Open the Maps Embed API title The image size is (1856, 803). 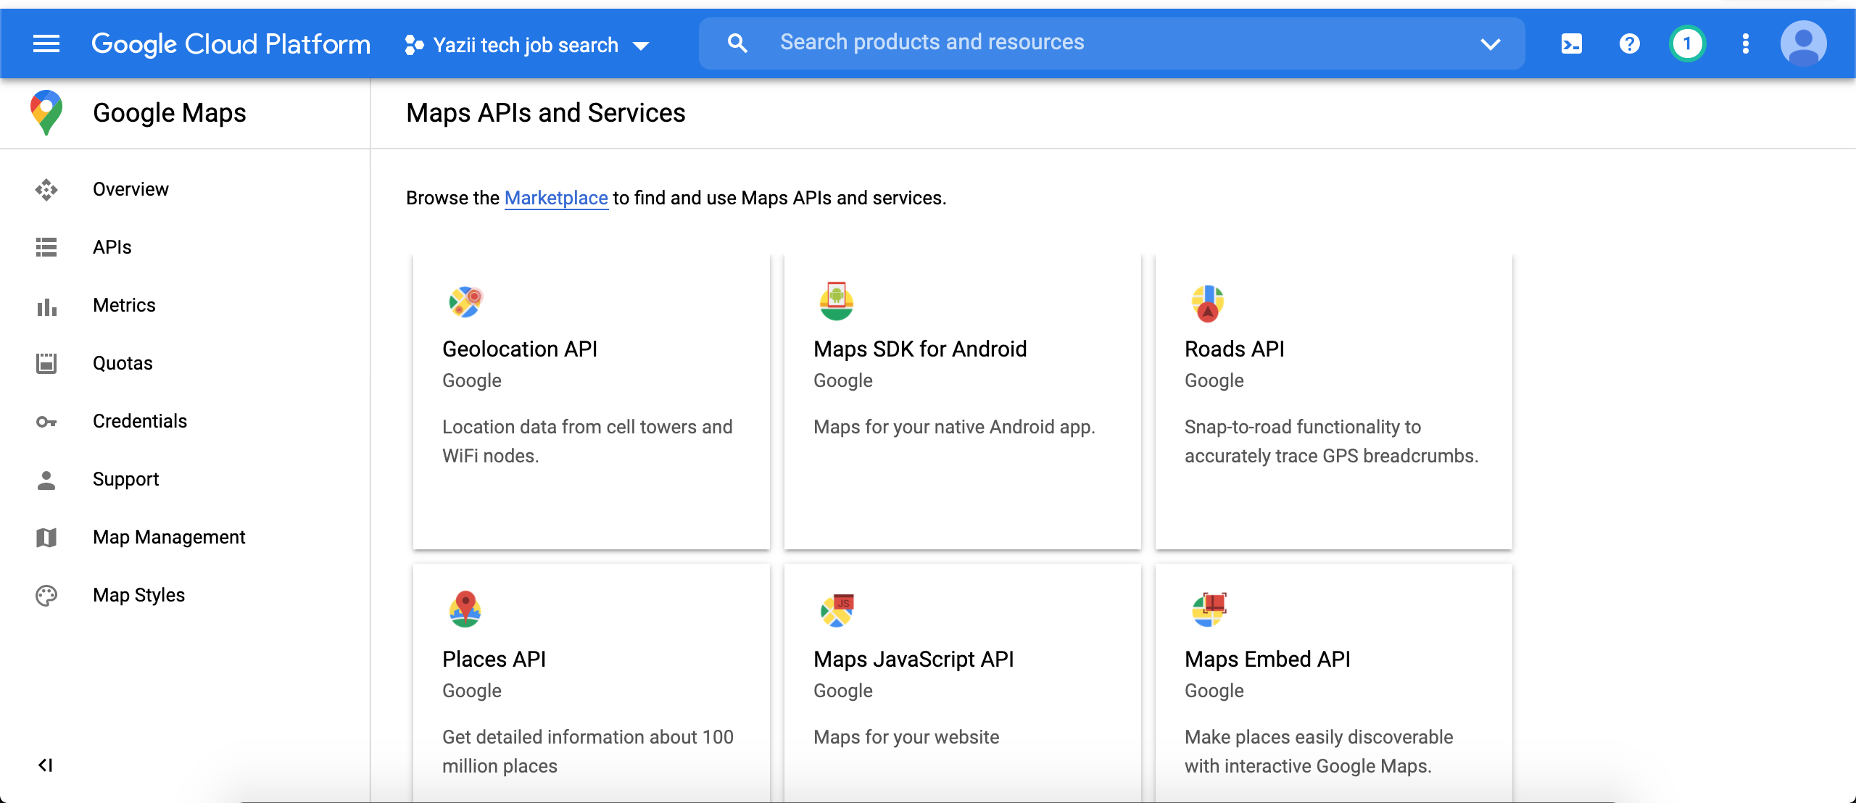1267,659
